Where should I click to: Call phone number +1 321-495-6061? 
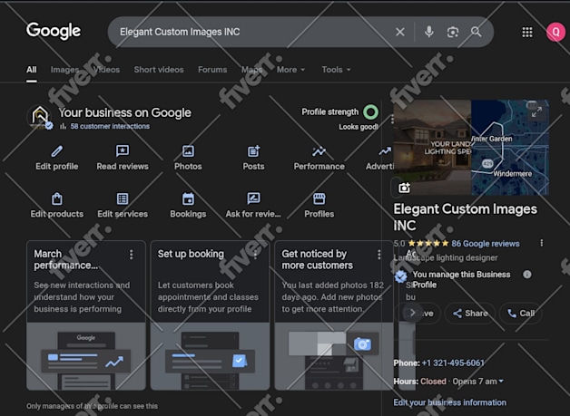(x=453, y=363)
